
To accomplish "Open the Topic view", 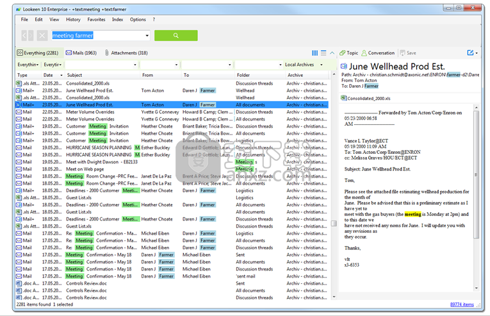I will 349,53.
